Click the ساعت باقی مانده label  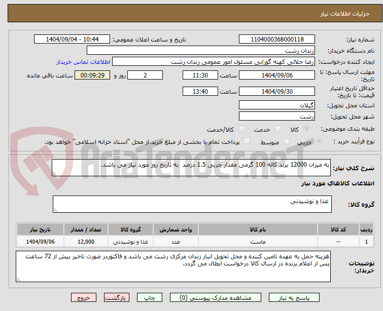(50, 75)
